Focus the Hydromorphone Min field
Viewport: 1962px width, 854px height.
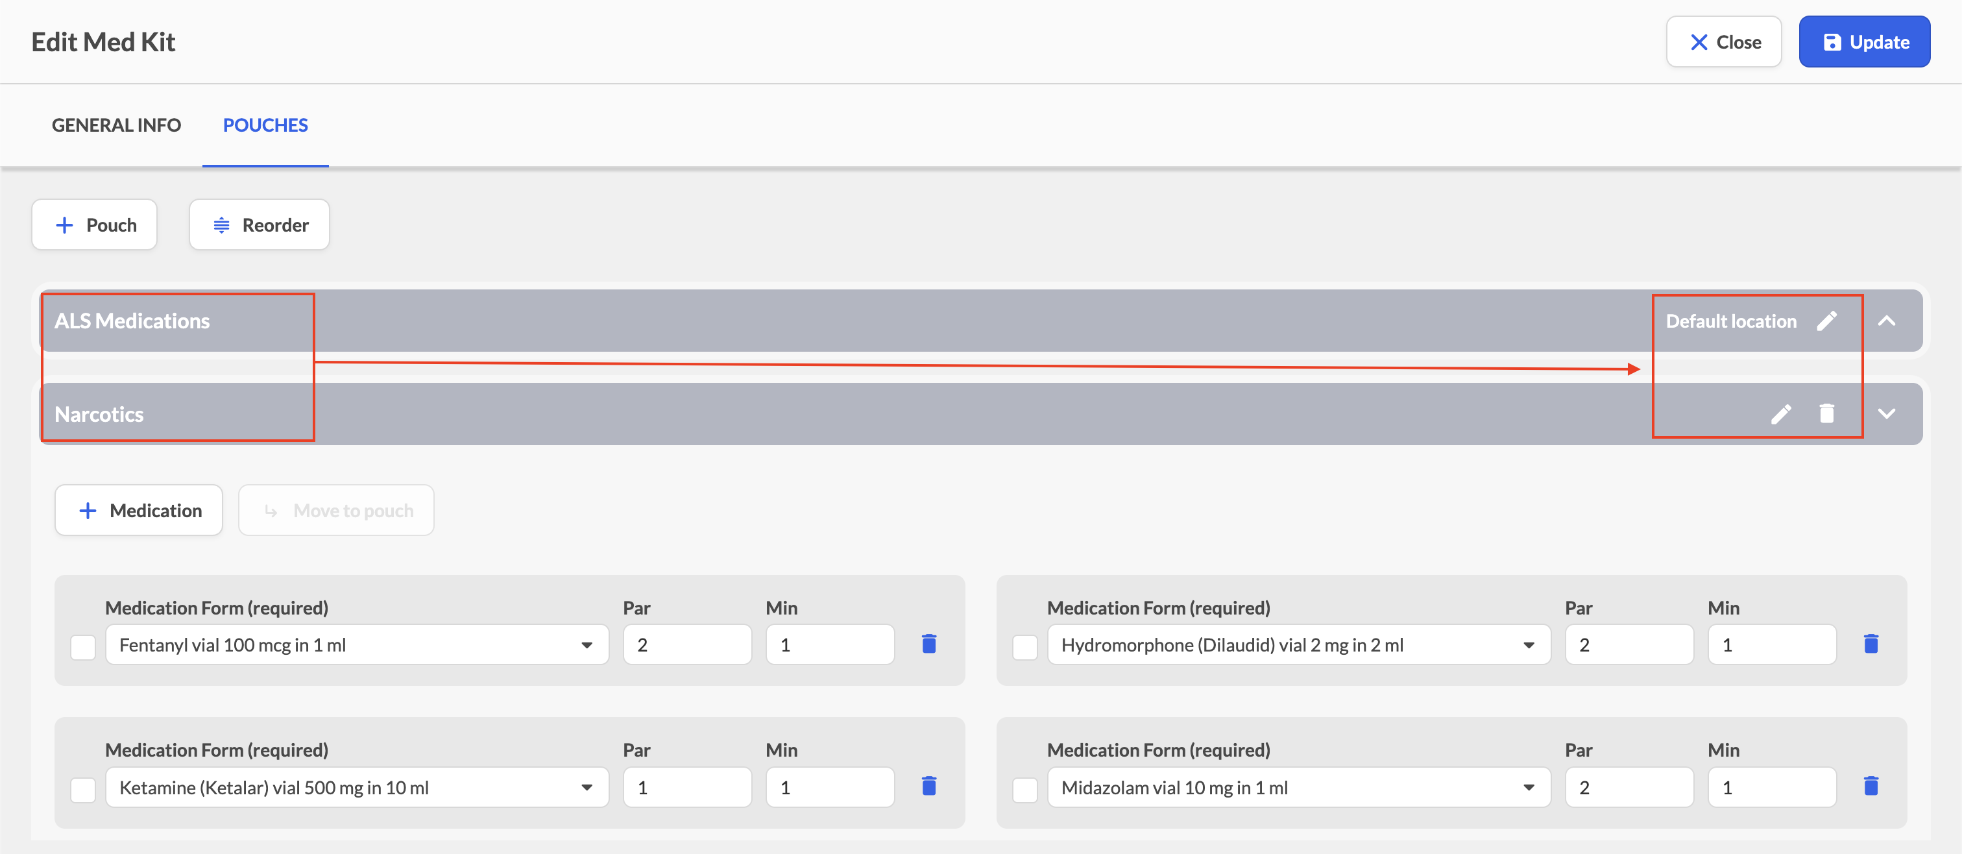tap(1772, 644)
